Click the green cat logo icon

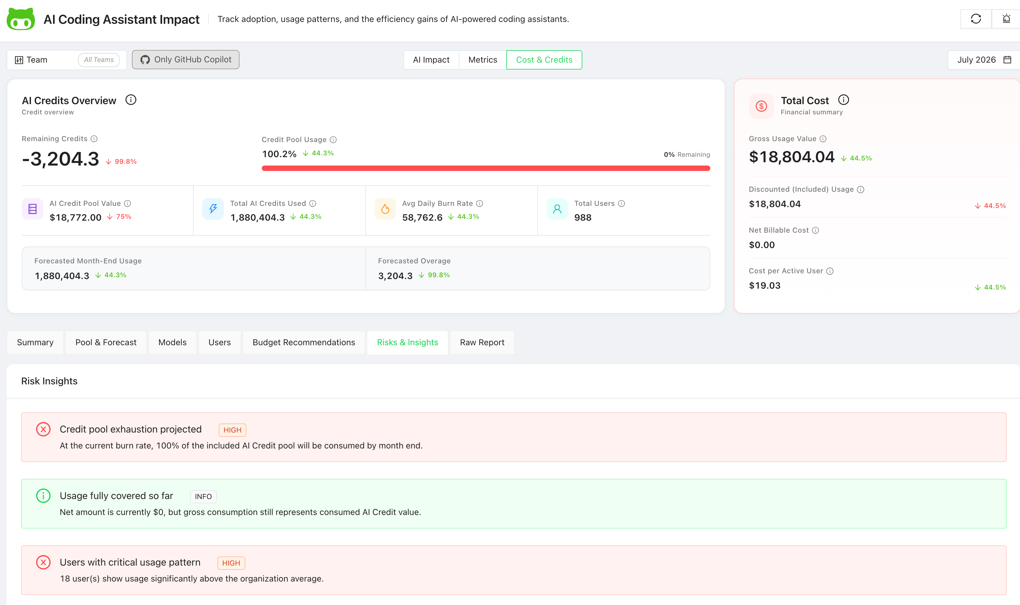pos(21,19)
